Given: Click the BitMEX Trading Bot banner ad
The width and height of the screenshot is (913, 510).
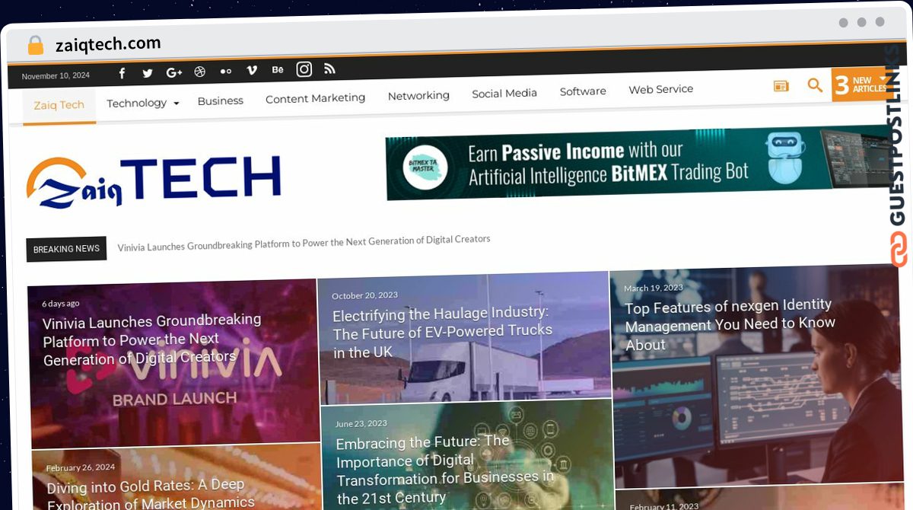Looking at the screenshot, I should tap(638, 163).
